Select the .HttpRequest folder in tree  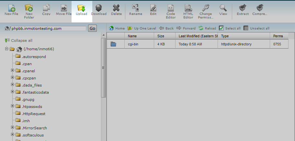tap(33, 114)
